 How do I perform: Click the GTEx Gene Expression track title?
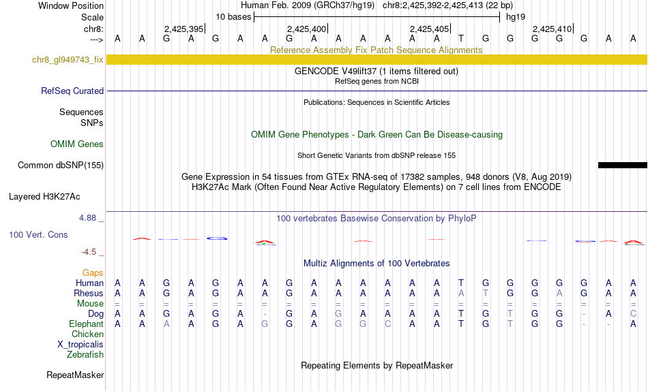[377, 176]
